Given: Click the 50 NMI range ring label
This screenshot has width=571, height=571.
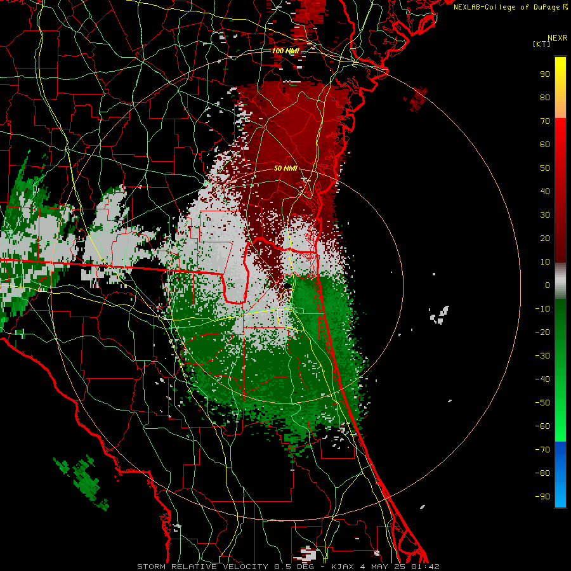Looking at the screenshot, I should (x=285, y=168).
